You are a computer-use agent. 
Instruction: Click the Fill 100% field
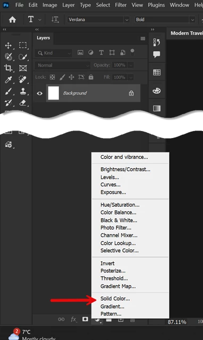pos(120,77)
